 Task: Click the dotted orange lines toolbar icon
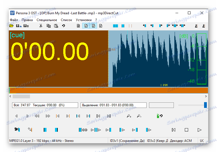(x=130, y=26)
